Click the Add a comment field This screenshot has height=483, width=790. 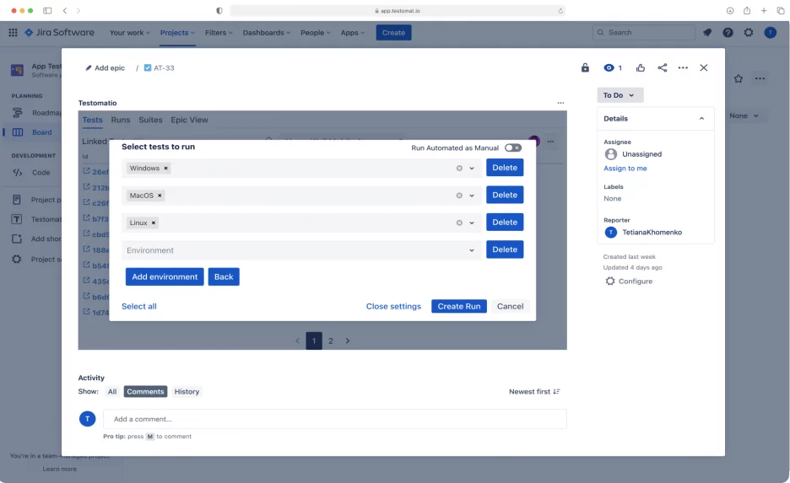tap(334, 419)
